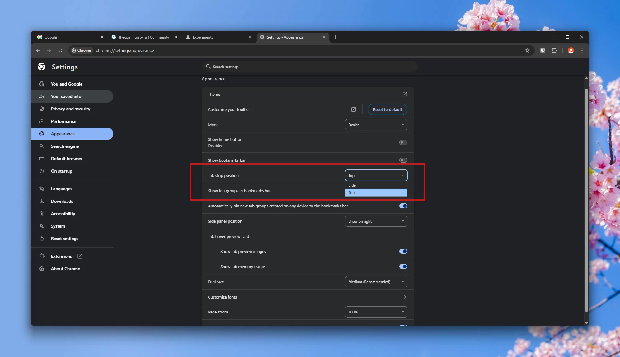Bookmark this page with the star icon
This screenshot has width=620, height=357.
tap(527, 50)
